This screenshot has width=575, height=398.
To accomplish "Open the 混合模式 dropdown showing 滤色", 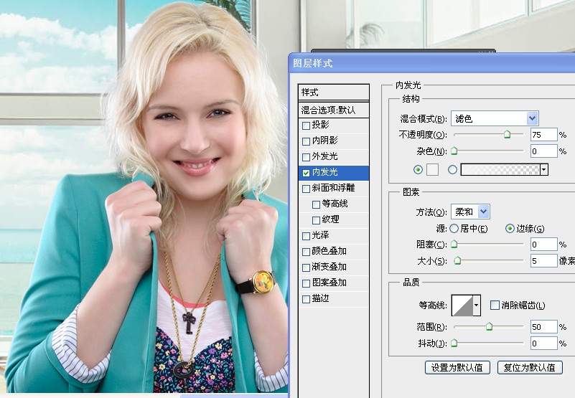I will click(495, 118).
